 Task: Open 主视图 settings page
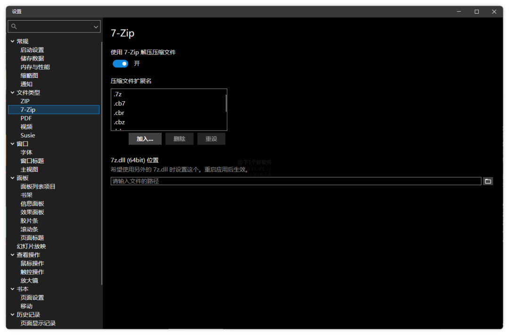coord(29,170)
